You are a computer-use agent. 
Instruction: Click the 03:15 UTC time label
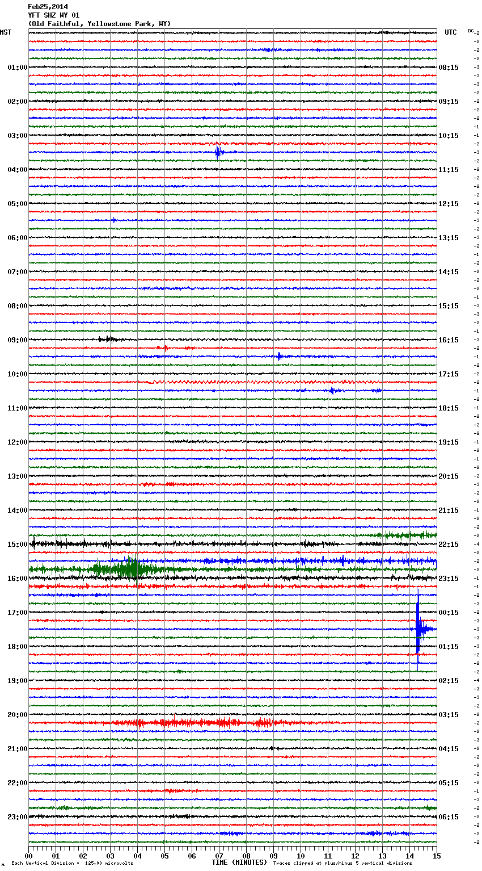[449, 715]
